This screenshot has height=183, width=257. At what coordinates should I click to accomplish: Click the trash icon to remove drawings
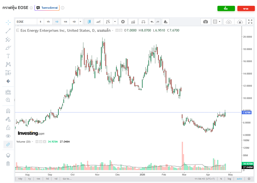point(8,164)
